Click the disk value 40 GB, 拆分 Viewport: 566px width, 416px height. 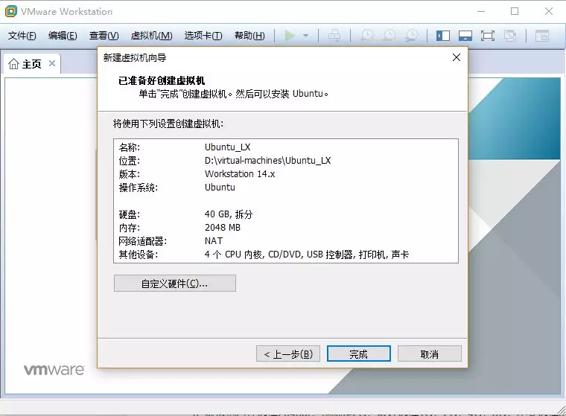(229, 214)
